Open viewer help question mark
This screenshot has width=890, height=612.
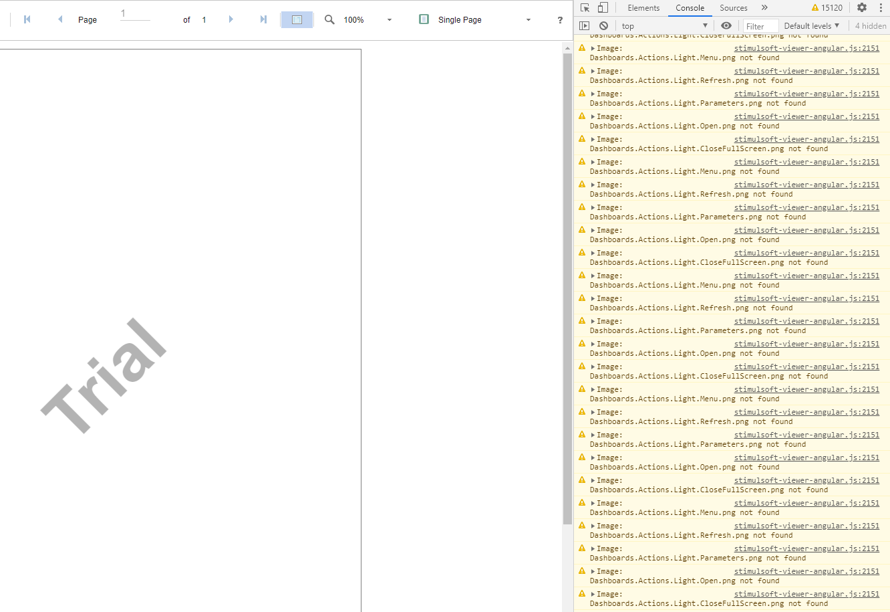[560, 20]
